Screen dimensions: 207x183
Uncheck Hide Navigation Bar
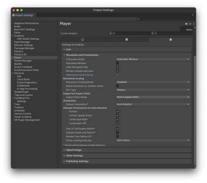[x=117, y=67]
